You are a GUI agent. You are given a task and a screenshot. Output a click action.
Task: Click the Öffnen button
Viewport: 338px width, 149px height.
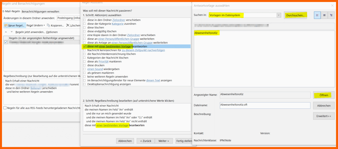(324, 95)
